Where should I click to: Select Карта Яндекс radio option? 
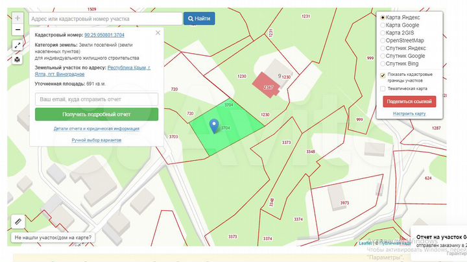[383, 18]
